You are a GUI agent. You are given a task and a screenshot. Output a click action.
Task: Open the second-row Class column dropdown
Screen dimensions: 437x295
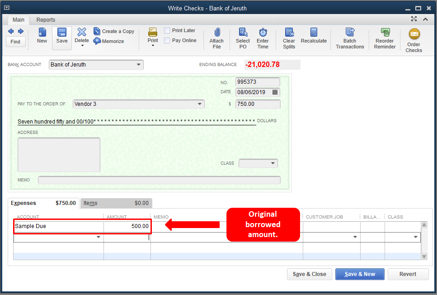pos(416,237)
